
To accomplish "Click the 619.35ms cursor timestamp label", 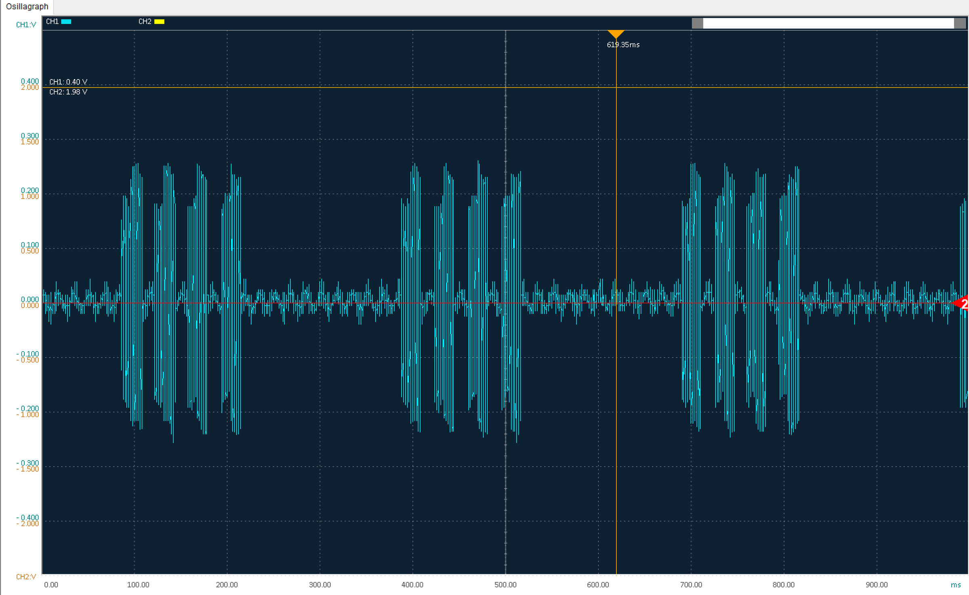I will click(623, 45).
